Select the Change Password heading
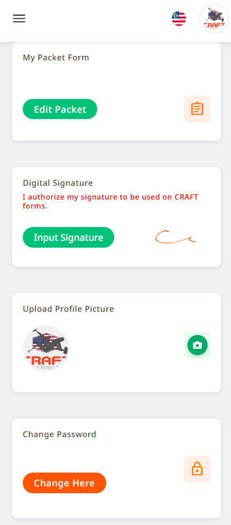This screenshot has width=231, height=525. [x=60, y=435]
